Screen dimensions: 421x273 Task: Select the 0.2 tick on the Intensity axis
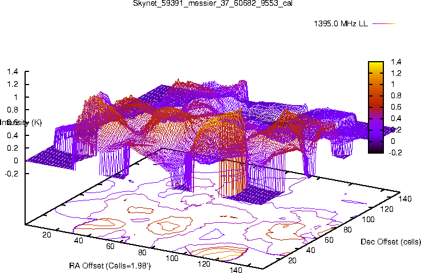click(13, 148)
